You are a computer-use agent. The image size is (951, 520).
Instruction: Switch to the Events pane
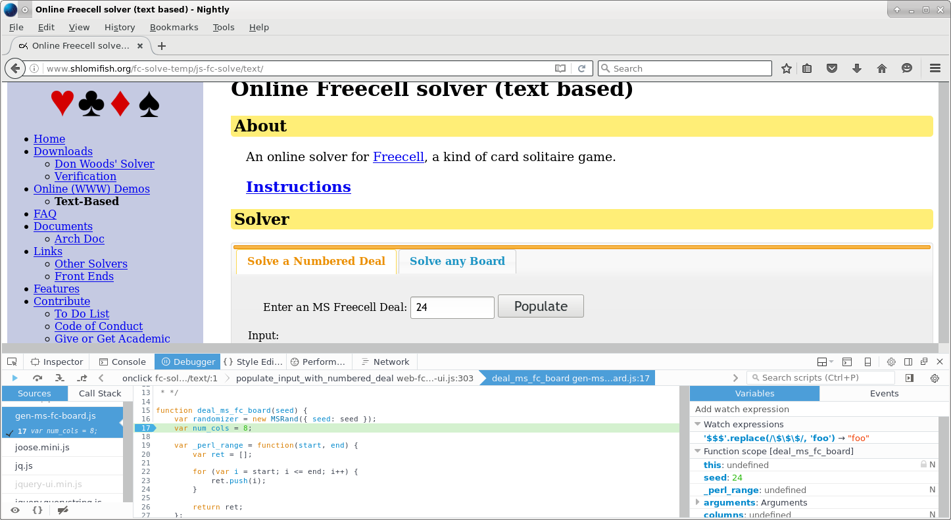[x=884, y=393]
